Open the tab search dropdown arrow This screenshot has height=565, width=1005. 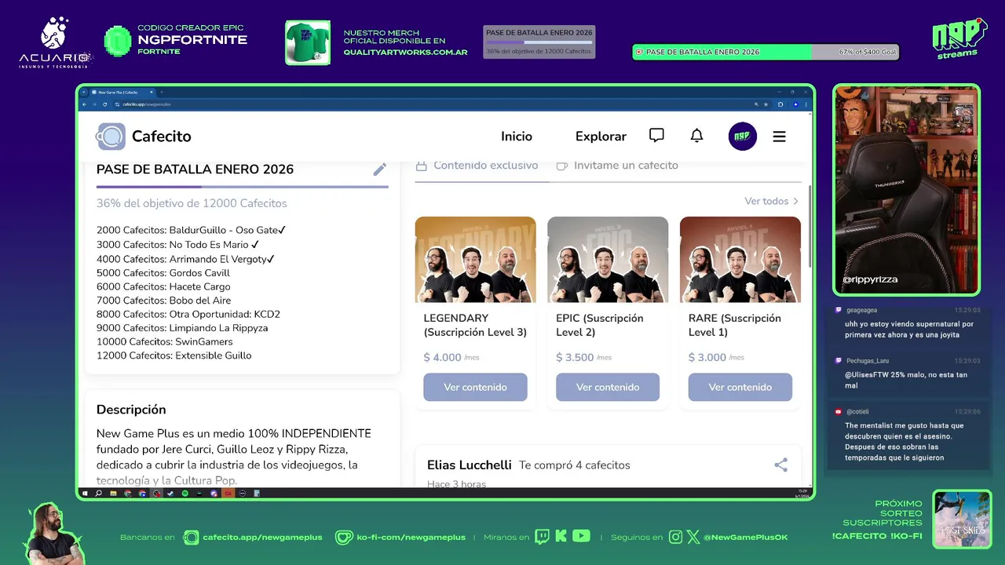(x=83, y=92)
